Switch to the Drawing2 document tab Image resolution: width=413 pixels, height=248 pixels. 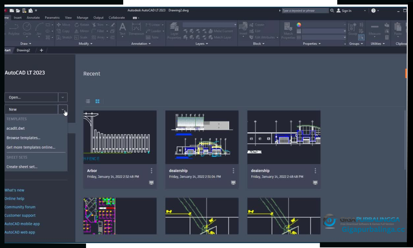23,50
